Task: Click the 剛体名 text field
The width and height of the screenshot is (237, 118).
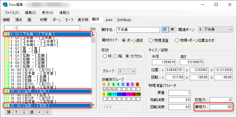Action: pos(138,30)
